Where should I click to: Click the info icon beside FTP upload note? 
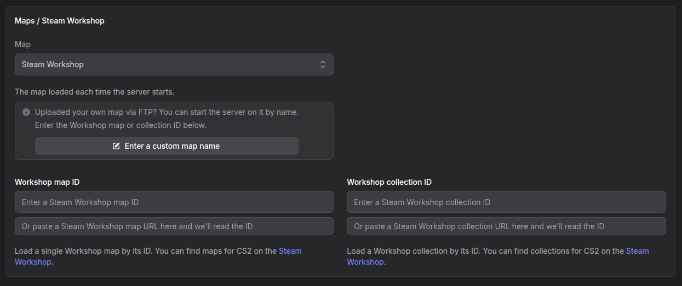coord(26,112)
